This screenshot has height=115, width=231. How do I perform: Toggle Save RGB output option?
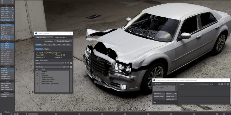(x=7, y=71)
